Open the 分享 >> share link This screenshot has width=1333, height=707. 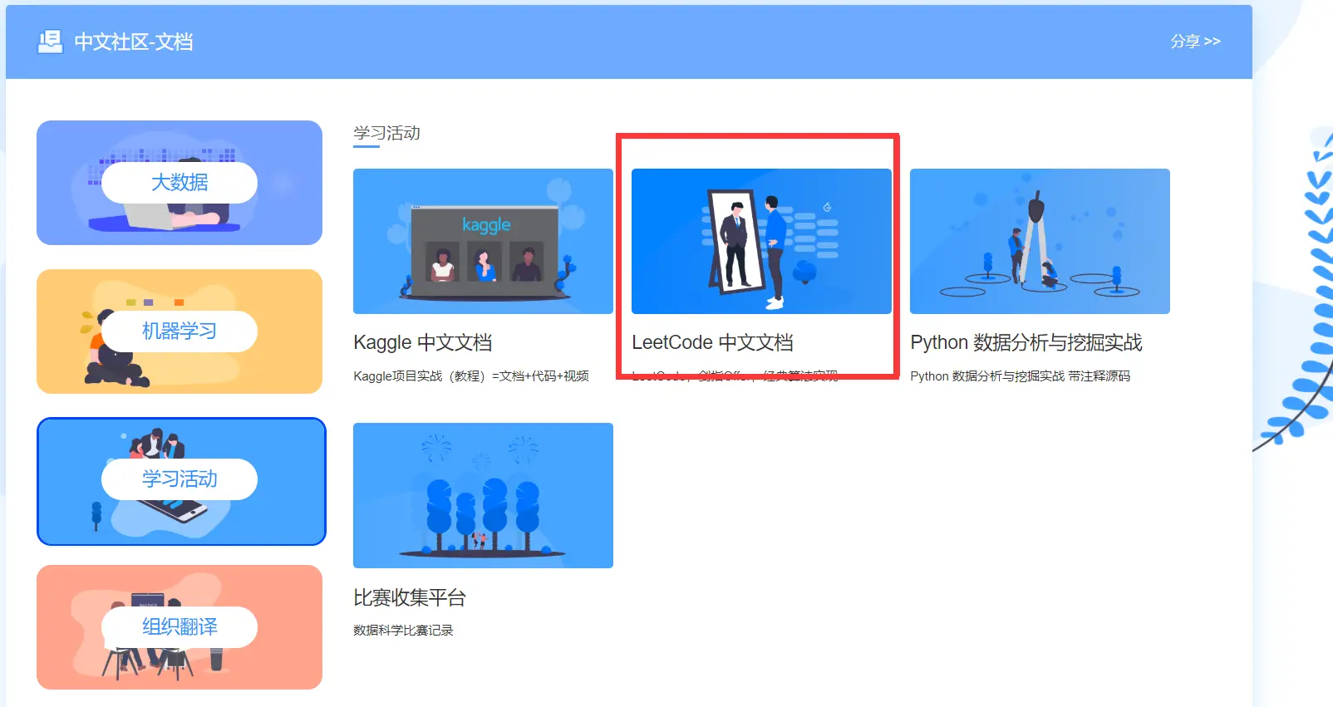point(1195,42)
